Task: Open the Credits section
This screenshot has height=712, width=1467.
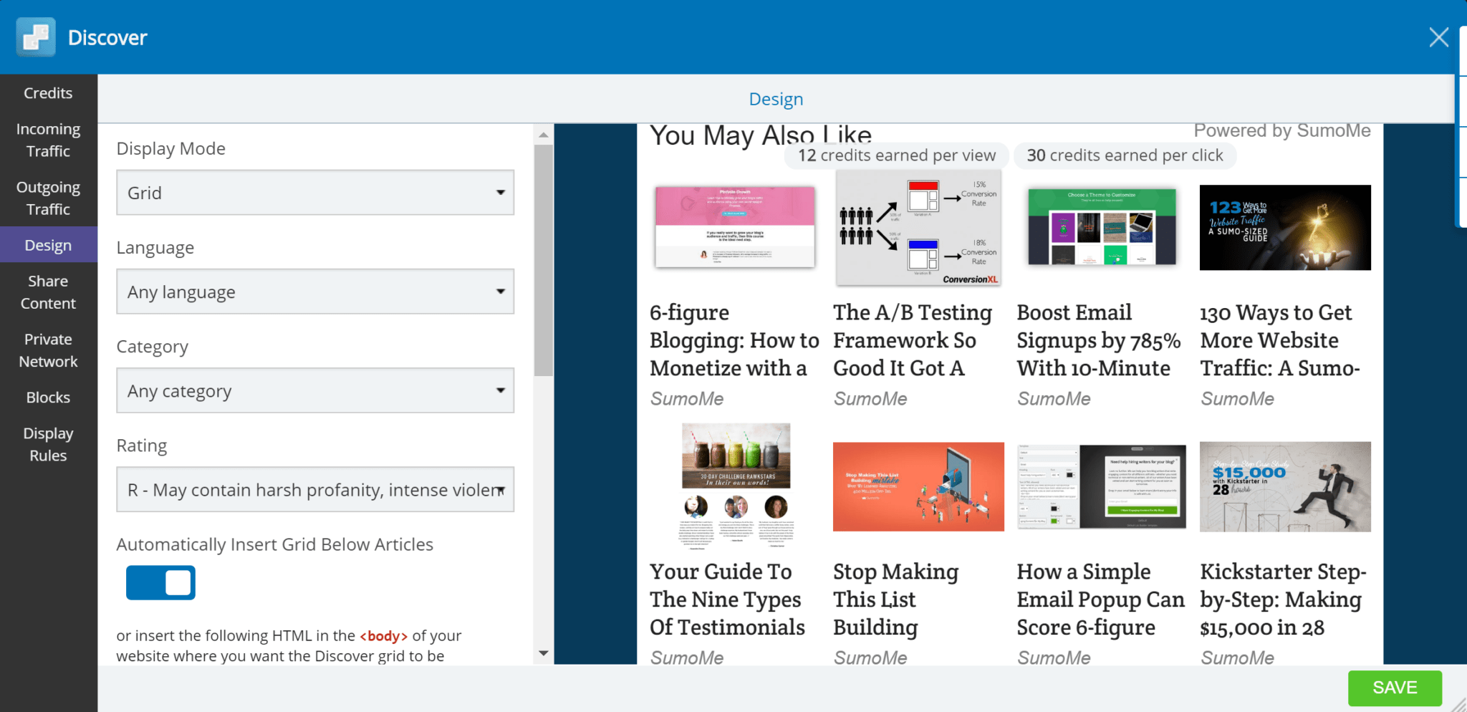Action: [48, 93]
